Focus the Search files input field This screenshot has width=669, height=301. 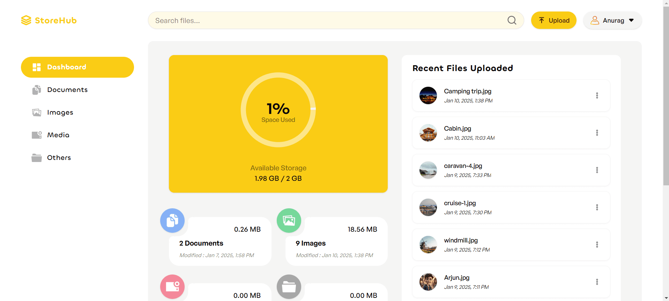coord(328,21)
